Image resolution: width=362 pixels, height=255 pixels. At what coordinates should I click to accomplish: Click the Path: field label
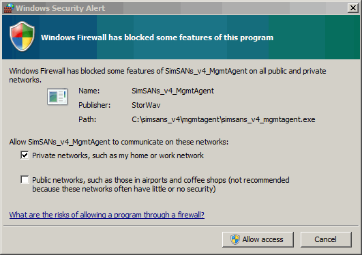pyautogui.click(x=87, y=119)
